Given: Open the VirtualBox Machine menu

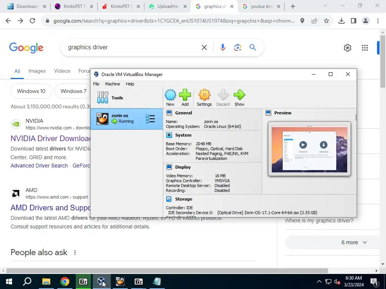Looking at the screenshot, I should [112, 84].
